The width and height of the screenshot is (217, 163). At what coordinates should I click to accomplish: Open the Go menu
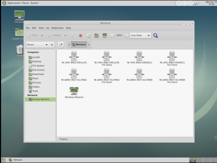(48, 28)
